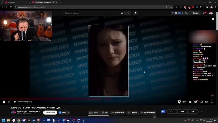
Task: Click the search magnifier button
Action: (x=128, y=13)
